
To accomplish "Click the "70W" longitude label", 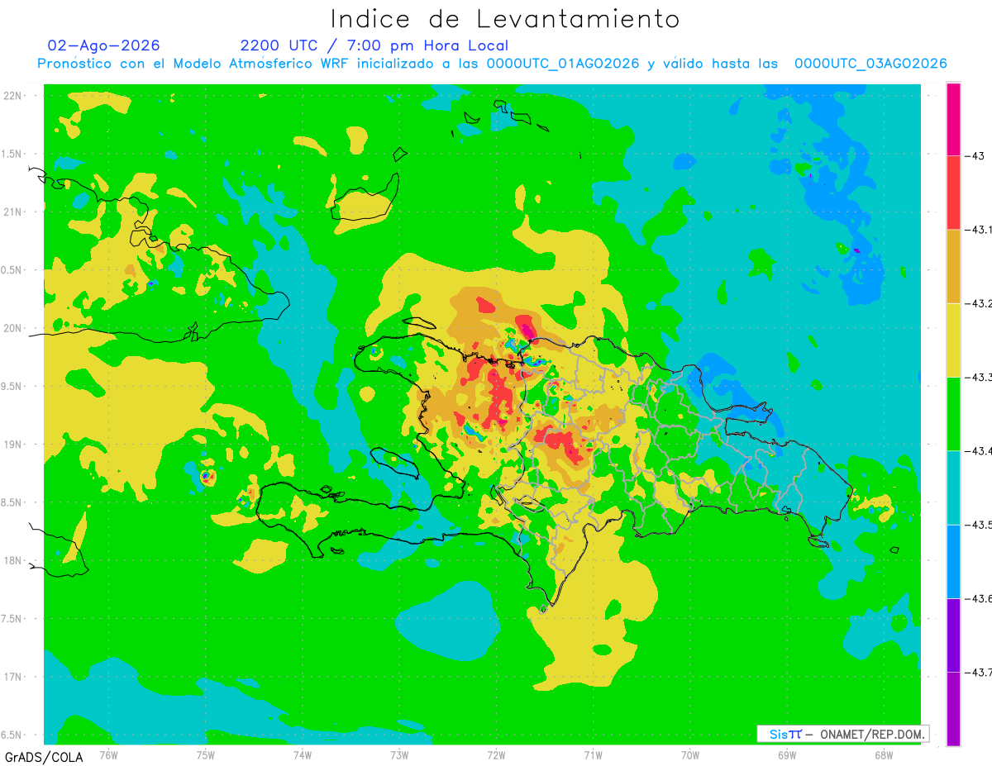I will click(690, 754).
